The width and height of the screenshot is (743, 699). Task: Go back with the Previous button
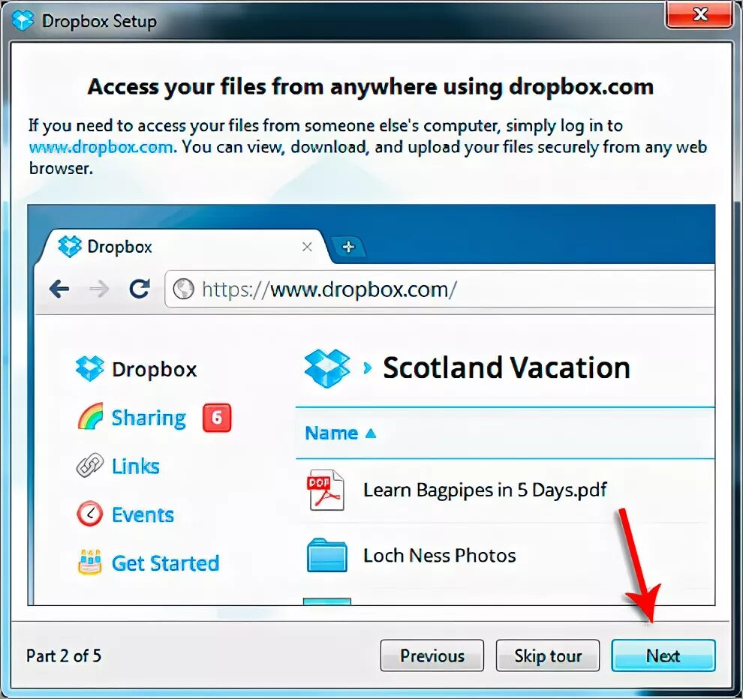coord(432,655)
